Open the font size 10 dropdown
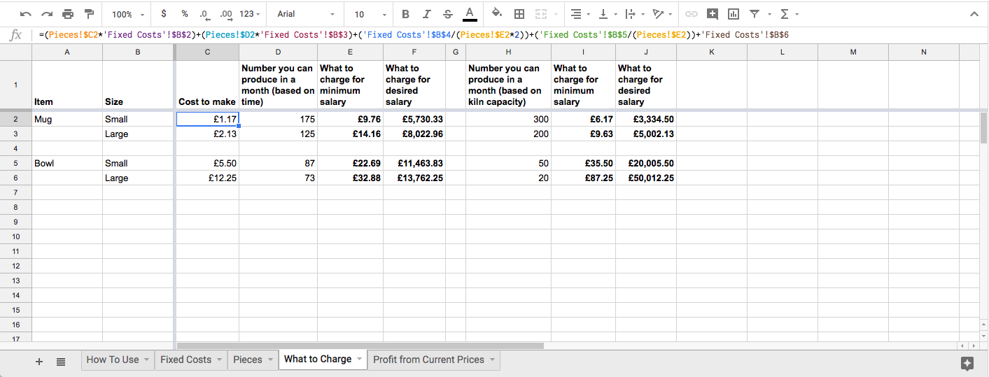Image resolution: width=989 pixels, height=377 pixels. click(x=370, y=14)
